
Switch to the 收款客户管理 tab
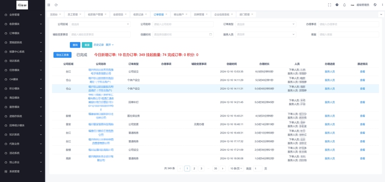tap(95, 15)
